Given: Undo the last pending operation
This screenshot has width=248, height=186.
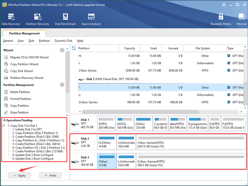Looking at the screenshot, I should pyautogui.click(x=50, y=175).
